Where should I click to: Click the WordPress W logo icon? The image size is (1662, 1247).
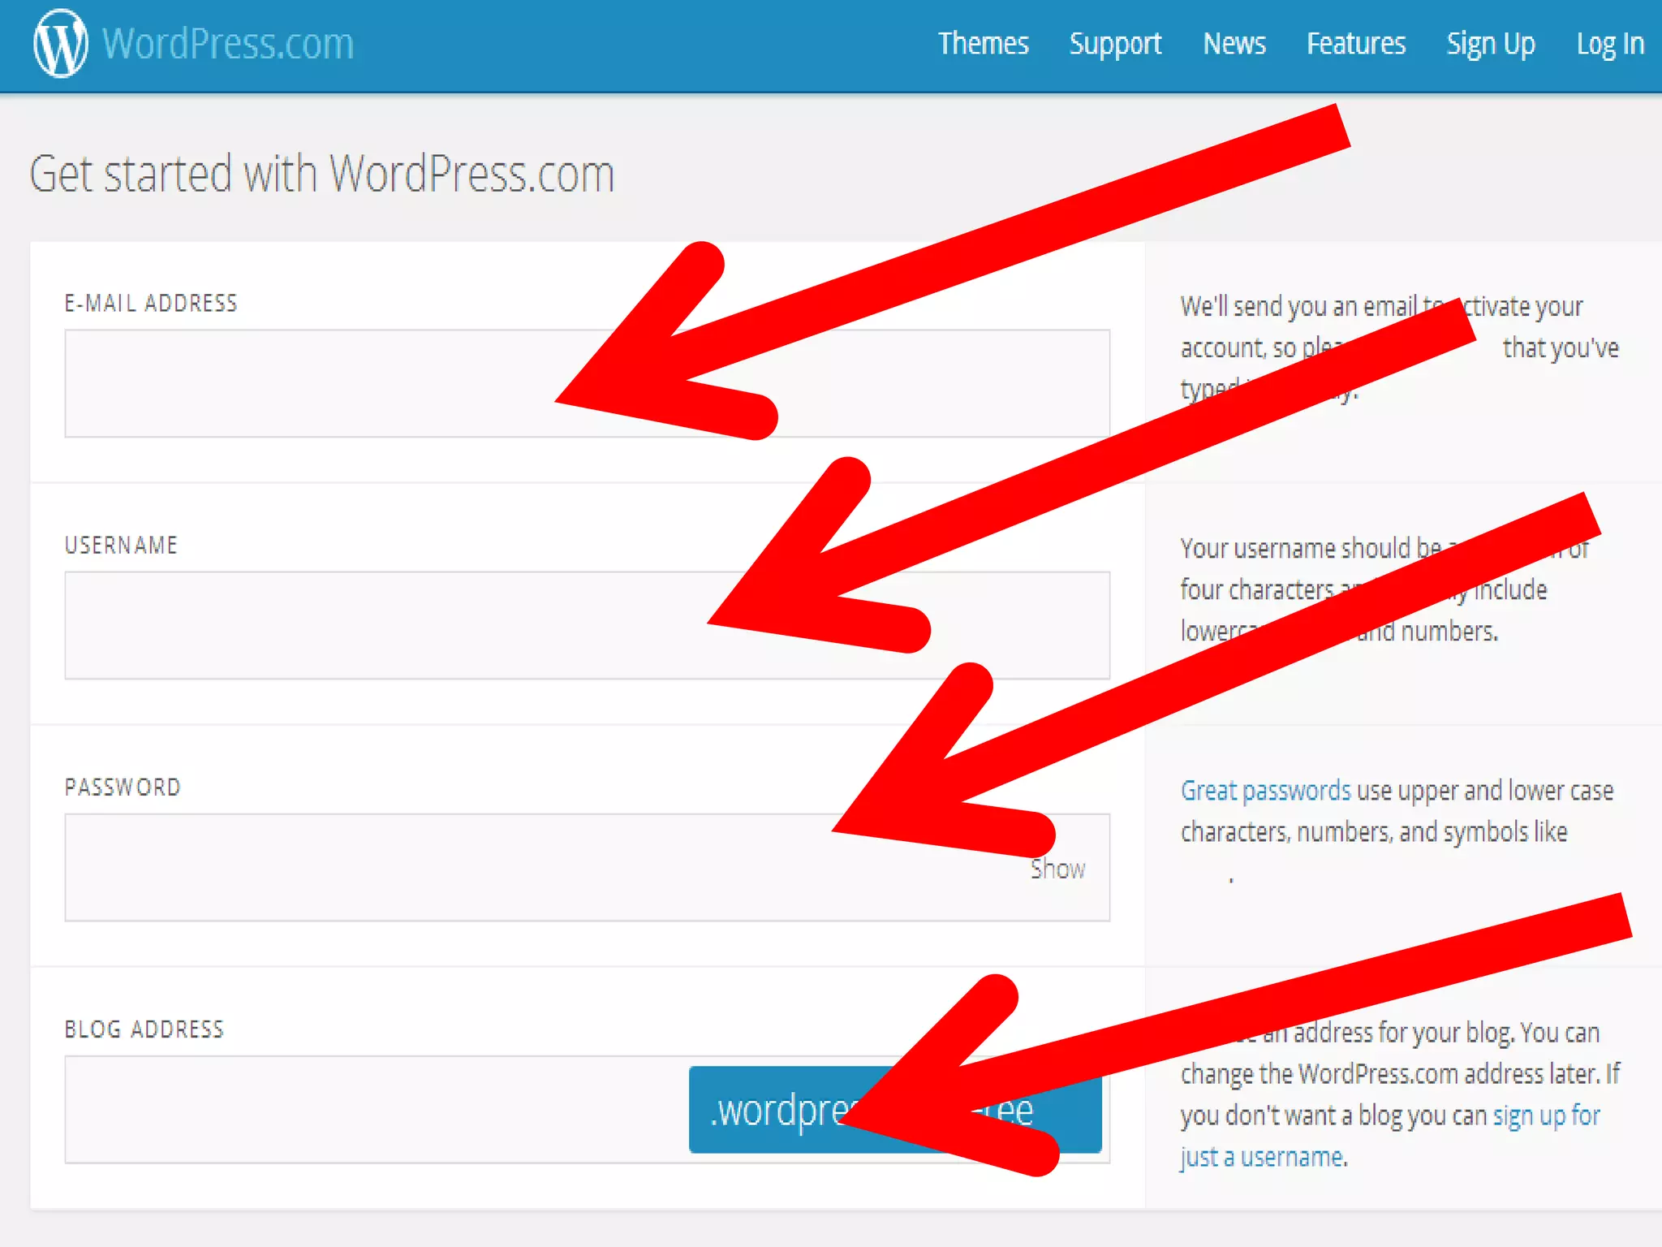point(60,44)
